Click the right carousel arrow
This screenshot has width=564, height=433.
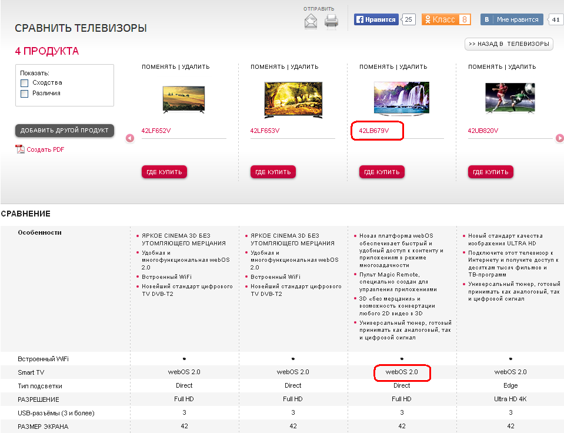[x=560, y=138]
